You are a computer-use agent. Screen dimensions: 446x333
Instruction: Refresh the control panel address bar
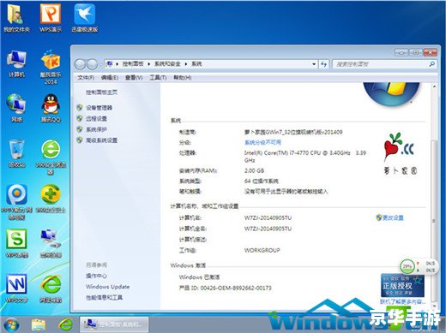(323, 64)
